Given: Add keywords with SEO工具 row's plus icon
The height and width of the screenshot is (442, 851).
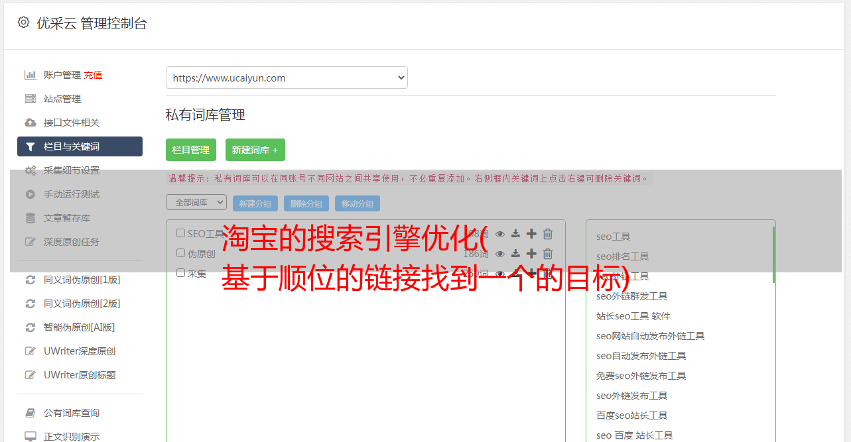Looking at the screenshot, I should coord(531,234).
